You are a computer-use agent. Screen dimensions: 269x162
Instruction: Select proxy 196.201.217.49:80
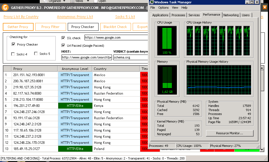[x=26, y=106]
